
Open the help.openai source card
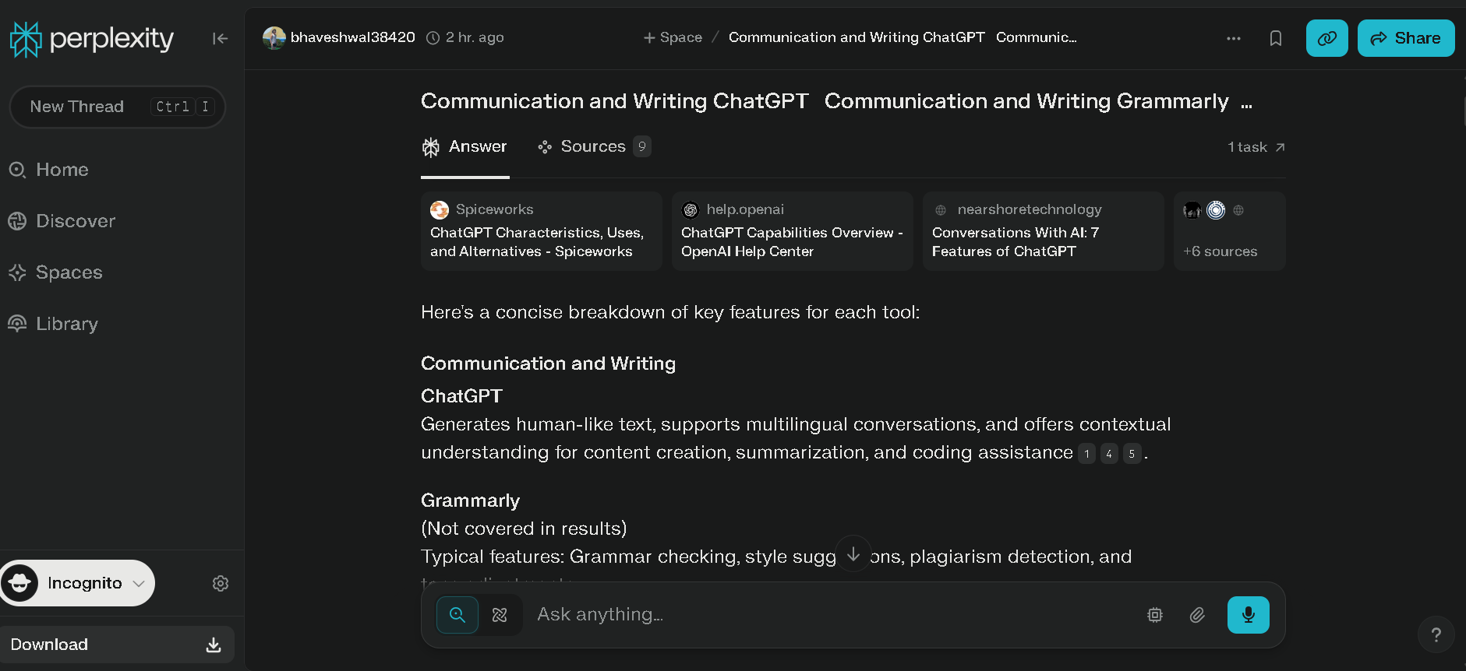click(x=793, y=231)
